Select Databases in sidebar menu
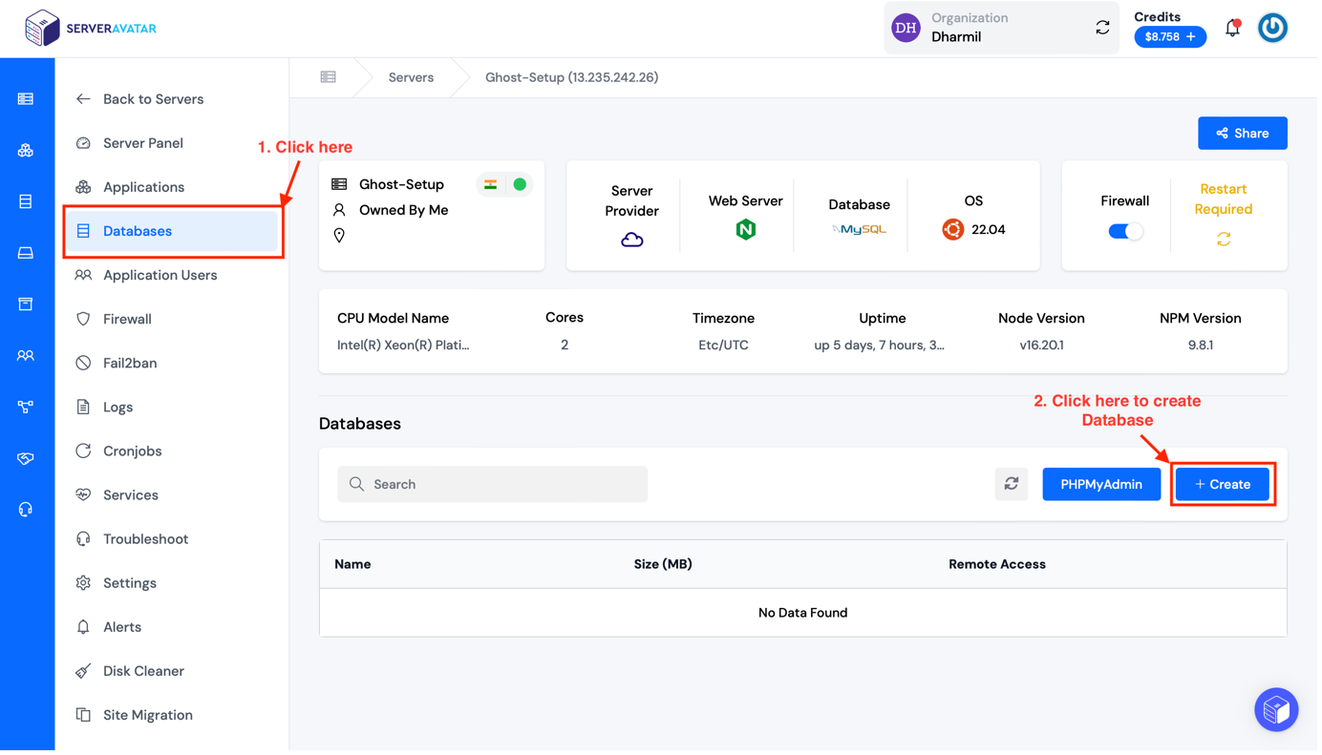Image resolution: width=1322 pixels, height=755 pixels. point(173,232)
